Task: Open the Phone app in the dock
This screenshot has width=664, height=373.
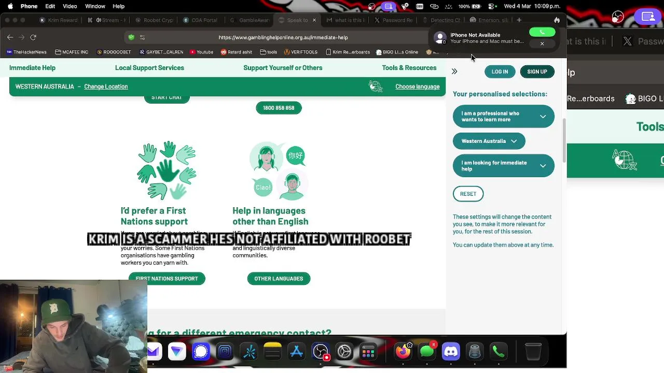Action: pyautogui.click(x=499, y=352)
